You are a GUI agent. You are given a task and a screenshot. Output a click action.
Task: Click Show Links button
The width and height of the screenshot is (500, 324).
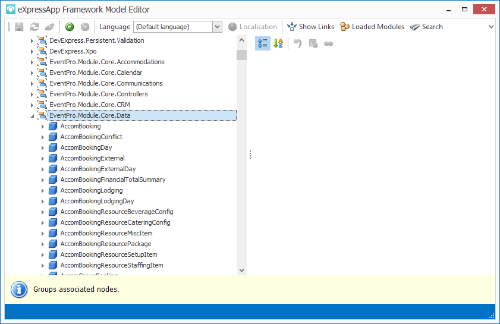[310, 27]
